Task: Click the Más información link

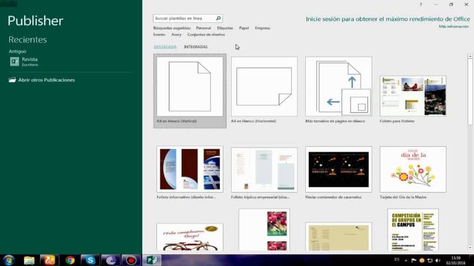Action: coord(454,26)
